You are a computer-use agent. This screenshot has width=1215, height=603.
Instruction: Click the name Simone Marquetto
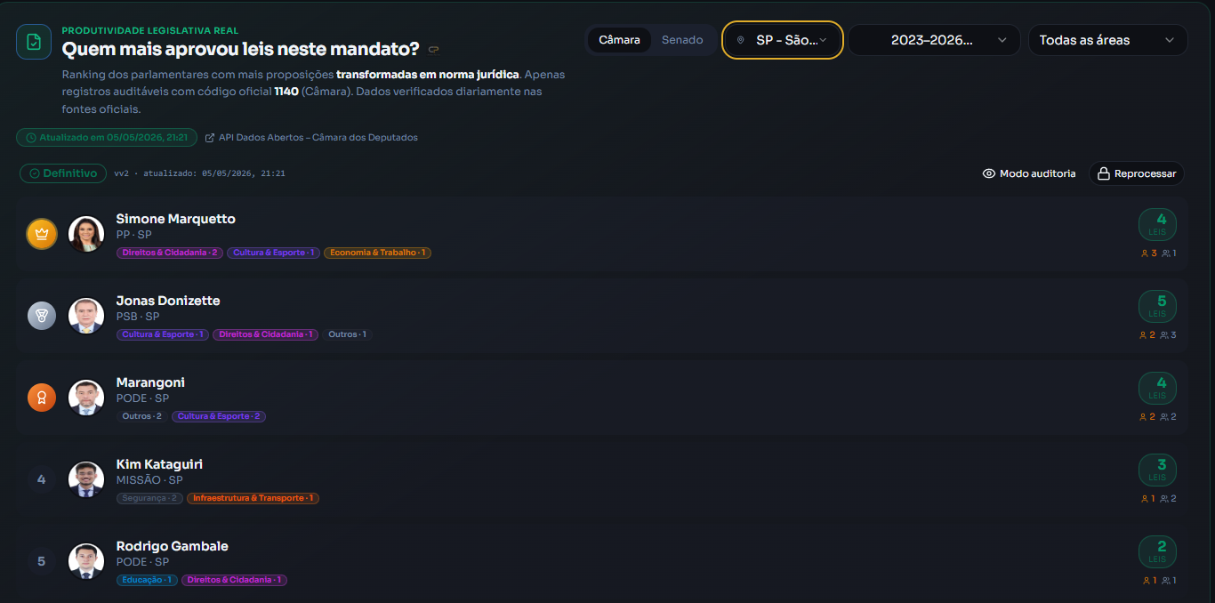pos(176,219)
